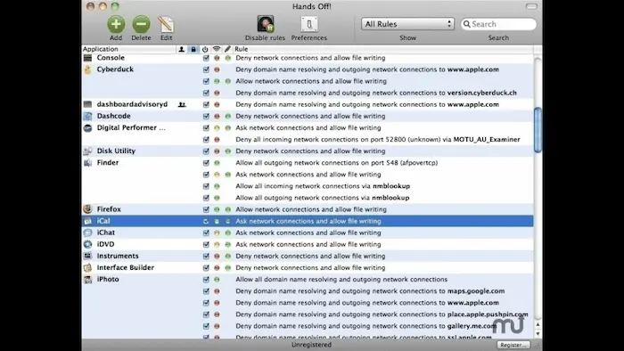The image size is (624, 351).
Task: Select the Digital Performer ask network rule
Action: pyautogui.click(x=308, y=128)
